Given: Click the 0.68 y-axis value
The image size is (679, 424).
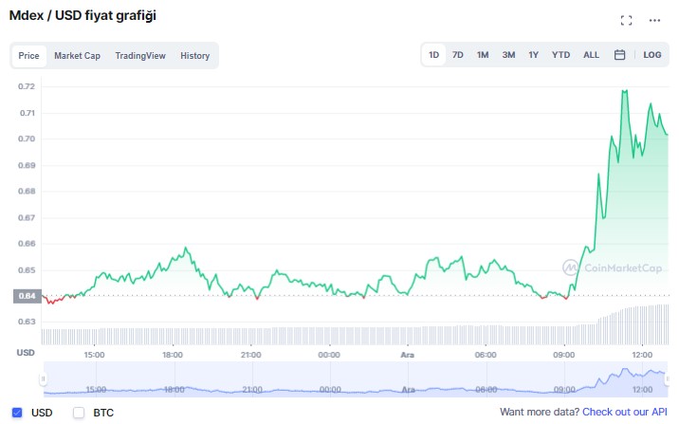Looking at the screenshot, I should tap(27, 191).
